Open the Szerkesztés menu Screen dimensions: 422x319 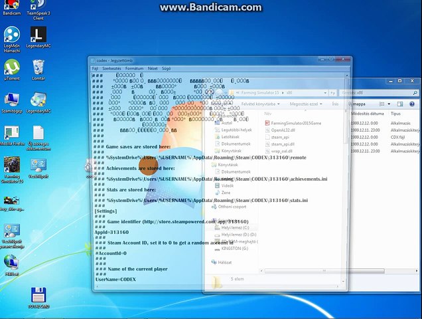[x=111, y=68]
